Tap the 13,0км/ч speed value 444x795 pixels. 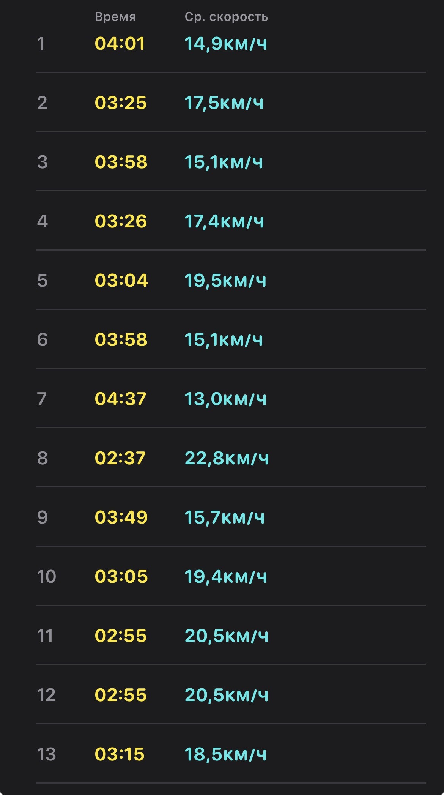tap(225, 399)
